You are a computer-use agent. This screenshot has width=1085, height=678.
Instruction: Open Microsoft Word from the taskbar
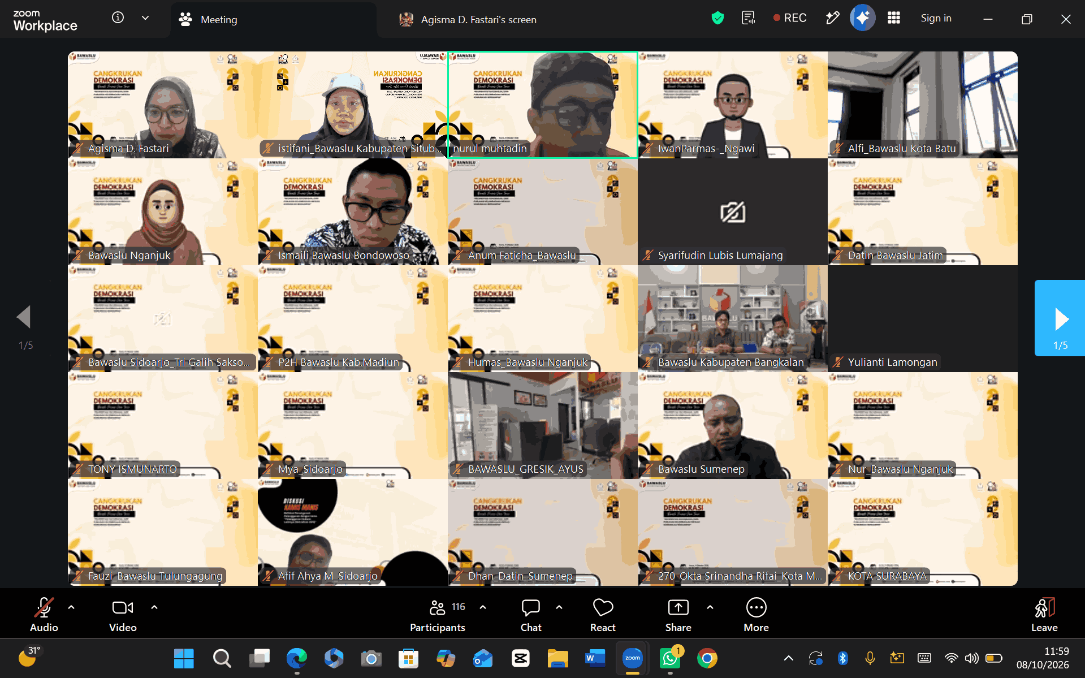pos(595,658)
